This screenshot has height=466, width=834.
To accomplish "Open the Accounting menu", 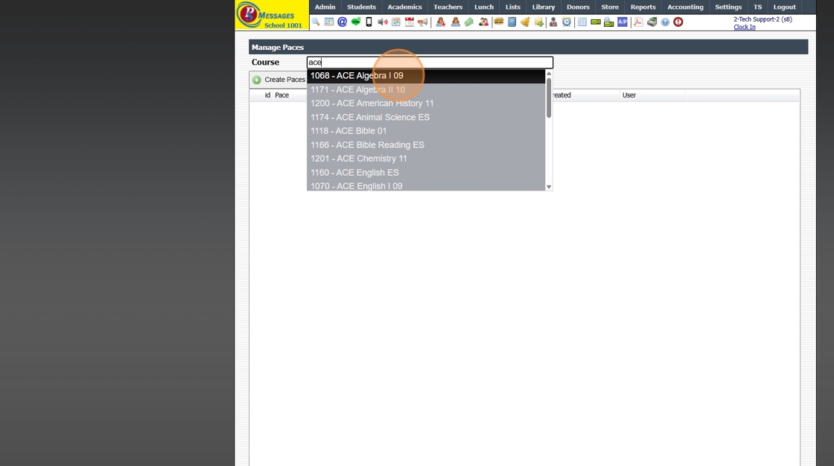I will [685, 7].
